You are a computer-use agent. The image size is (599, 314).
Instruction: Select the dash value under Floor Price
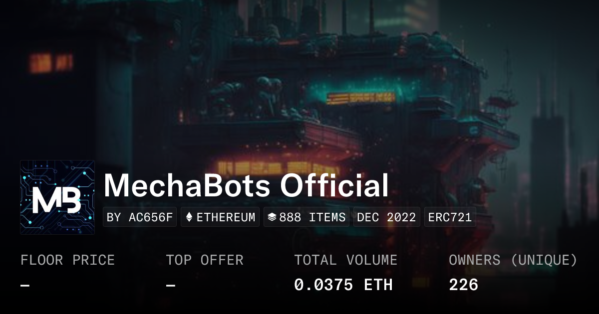click(25, 286)
